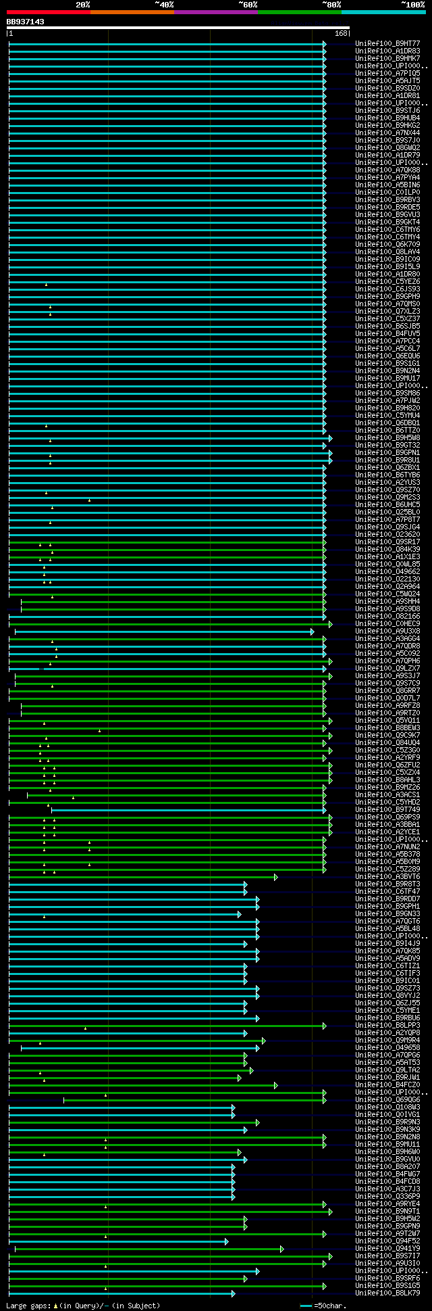Open the UniRef100_B9RBV3 entry

(x=388, y=200)
